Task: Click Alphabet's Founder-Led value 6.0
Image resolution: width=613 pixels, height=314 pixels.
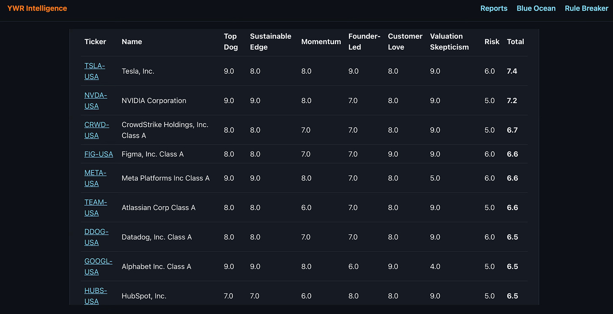Action: [353, 266]
